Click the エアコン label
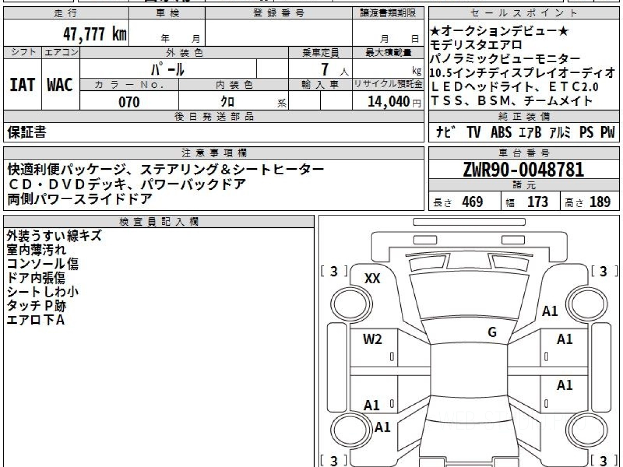The image size is (623, 467). click(61, 52)
